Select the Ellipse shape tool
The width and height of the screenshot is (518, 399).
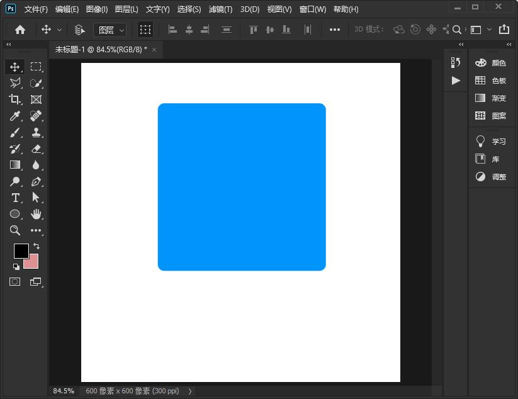click(x=14, y=214)
